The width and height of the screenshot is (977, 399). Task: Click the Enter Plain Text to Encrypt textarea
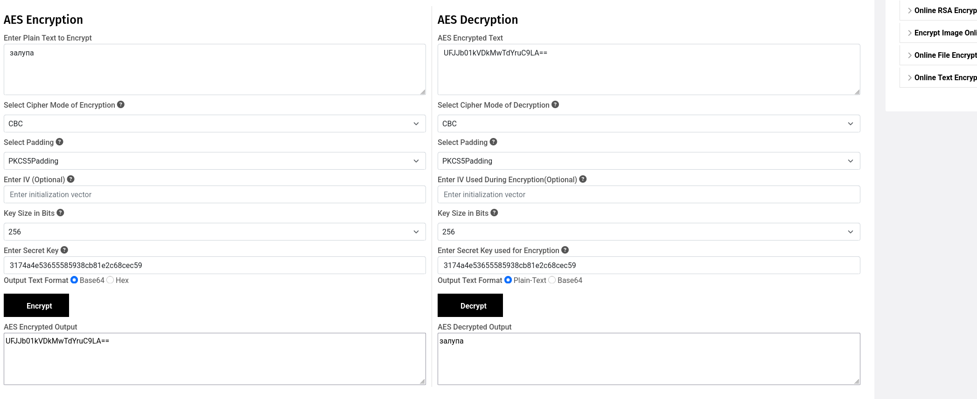[215, 69]
